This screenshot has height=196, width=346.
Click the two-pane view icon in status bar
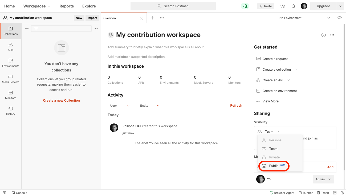(335, 193)
